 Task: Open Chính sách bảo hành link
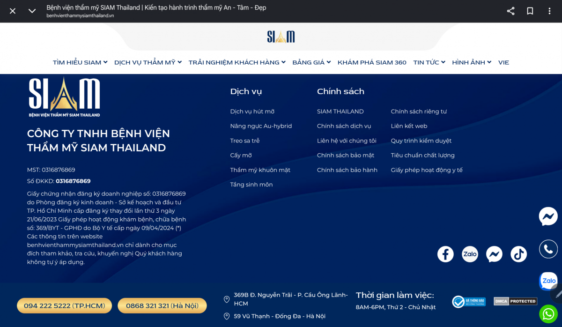[347, 170]
